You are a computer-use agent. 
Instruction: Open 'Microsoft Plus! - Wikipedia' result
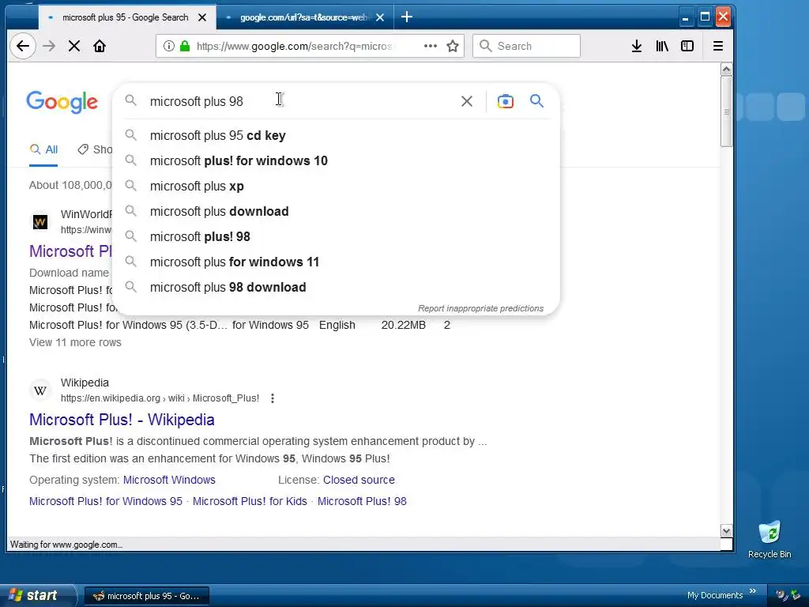click(122, 420)
